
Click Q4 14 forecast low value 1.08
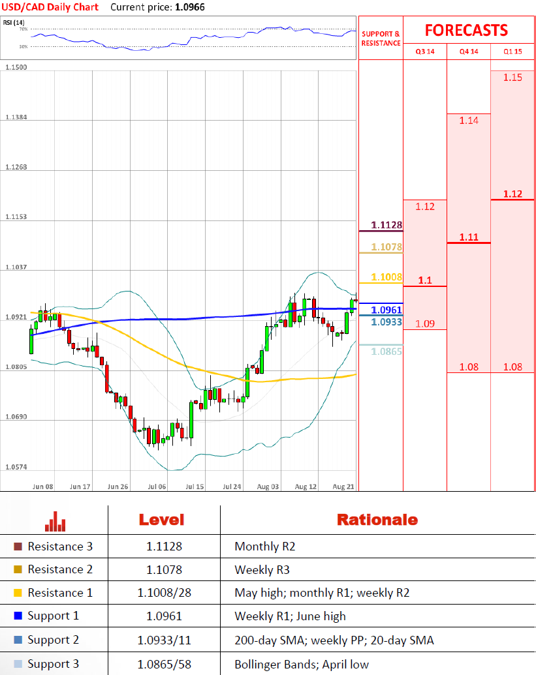(469, 367)
